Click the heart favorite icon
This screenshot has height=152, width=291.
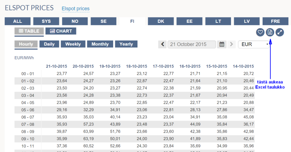(260, 32)
